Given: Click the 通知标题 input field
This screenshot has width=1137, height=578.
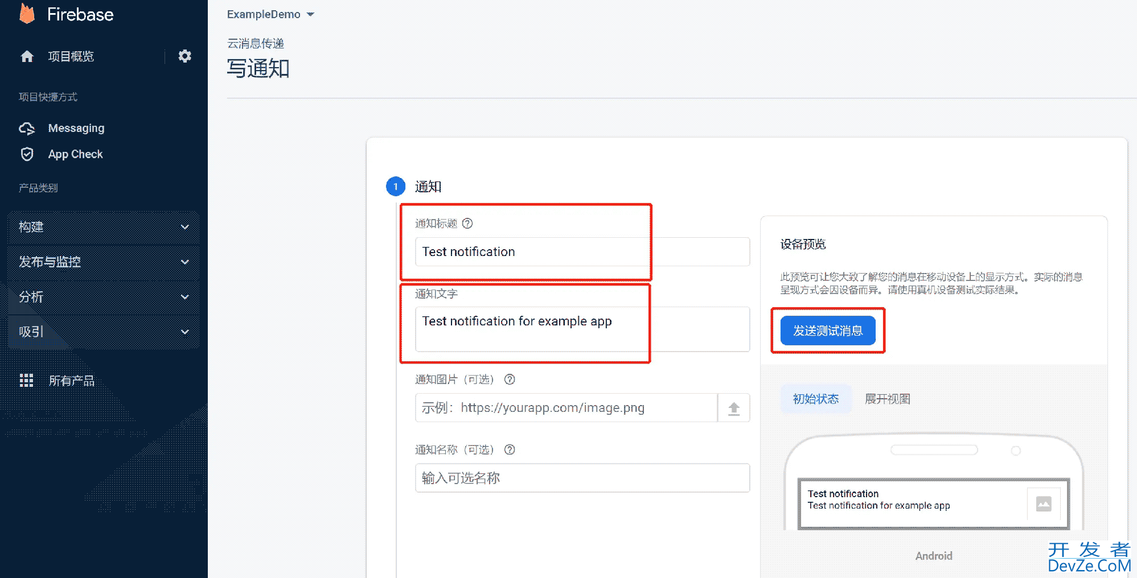Looking at the screenshot, I should (582, 251).
